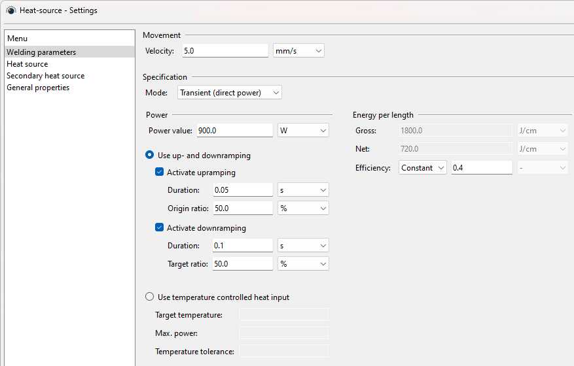Screen dimensions: 574x366
Task: Open the downramping Duration unit dropdown
Action: (x=303, y=245)
